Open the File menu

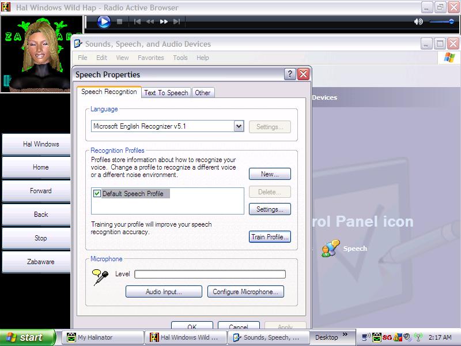tap(82, 58)
